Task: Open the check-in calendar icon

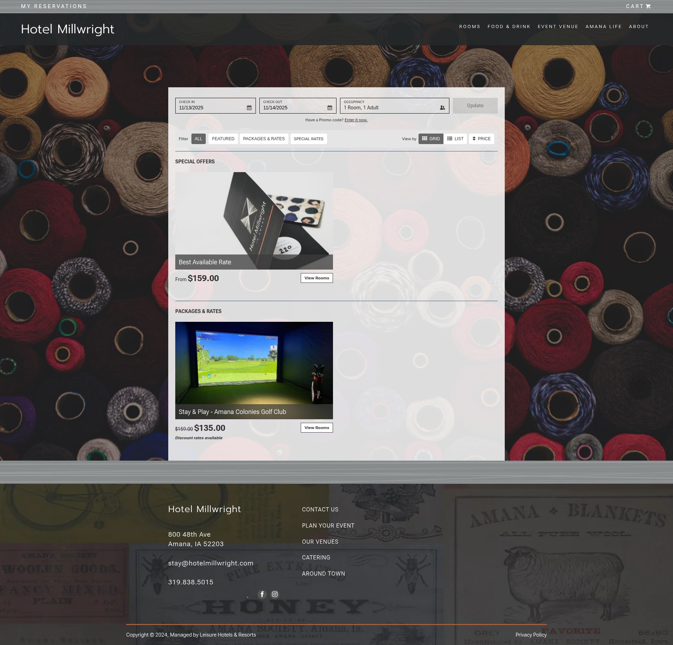Action: (x=249, y=108)
